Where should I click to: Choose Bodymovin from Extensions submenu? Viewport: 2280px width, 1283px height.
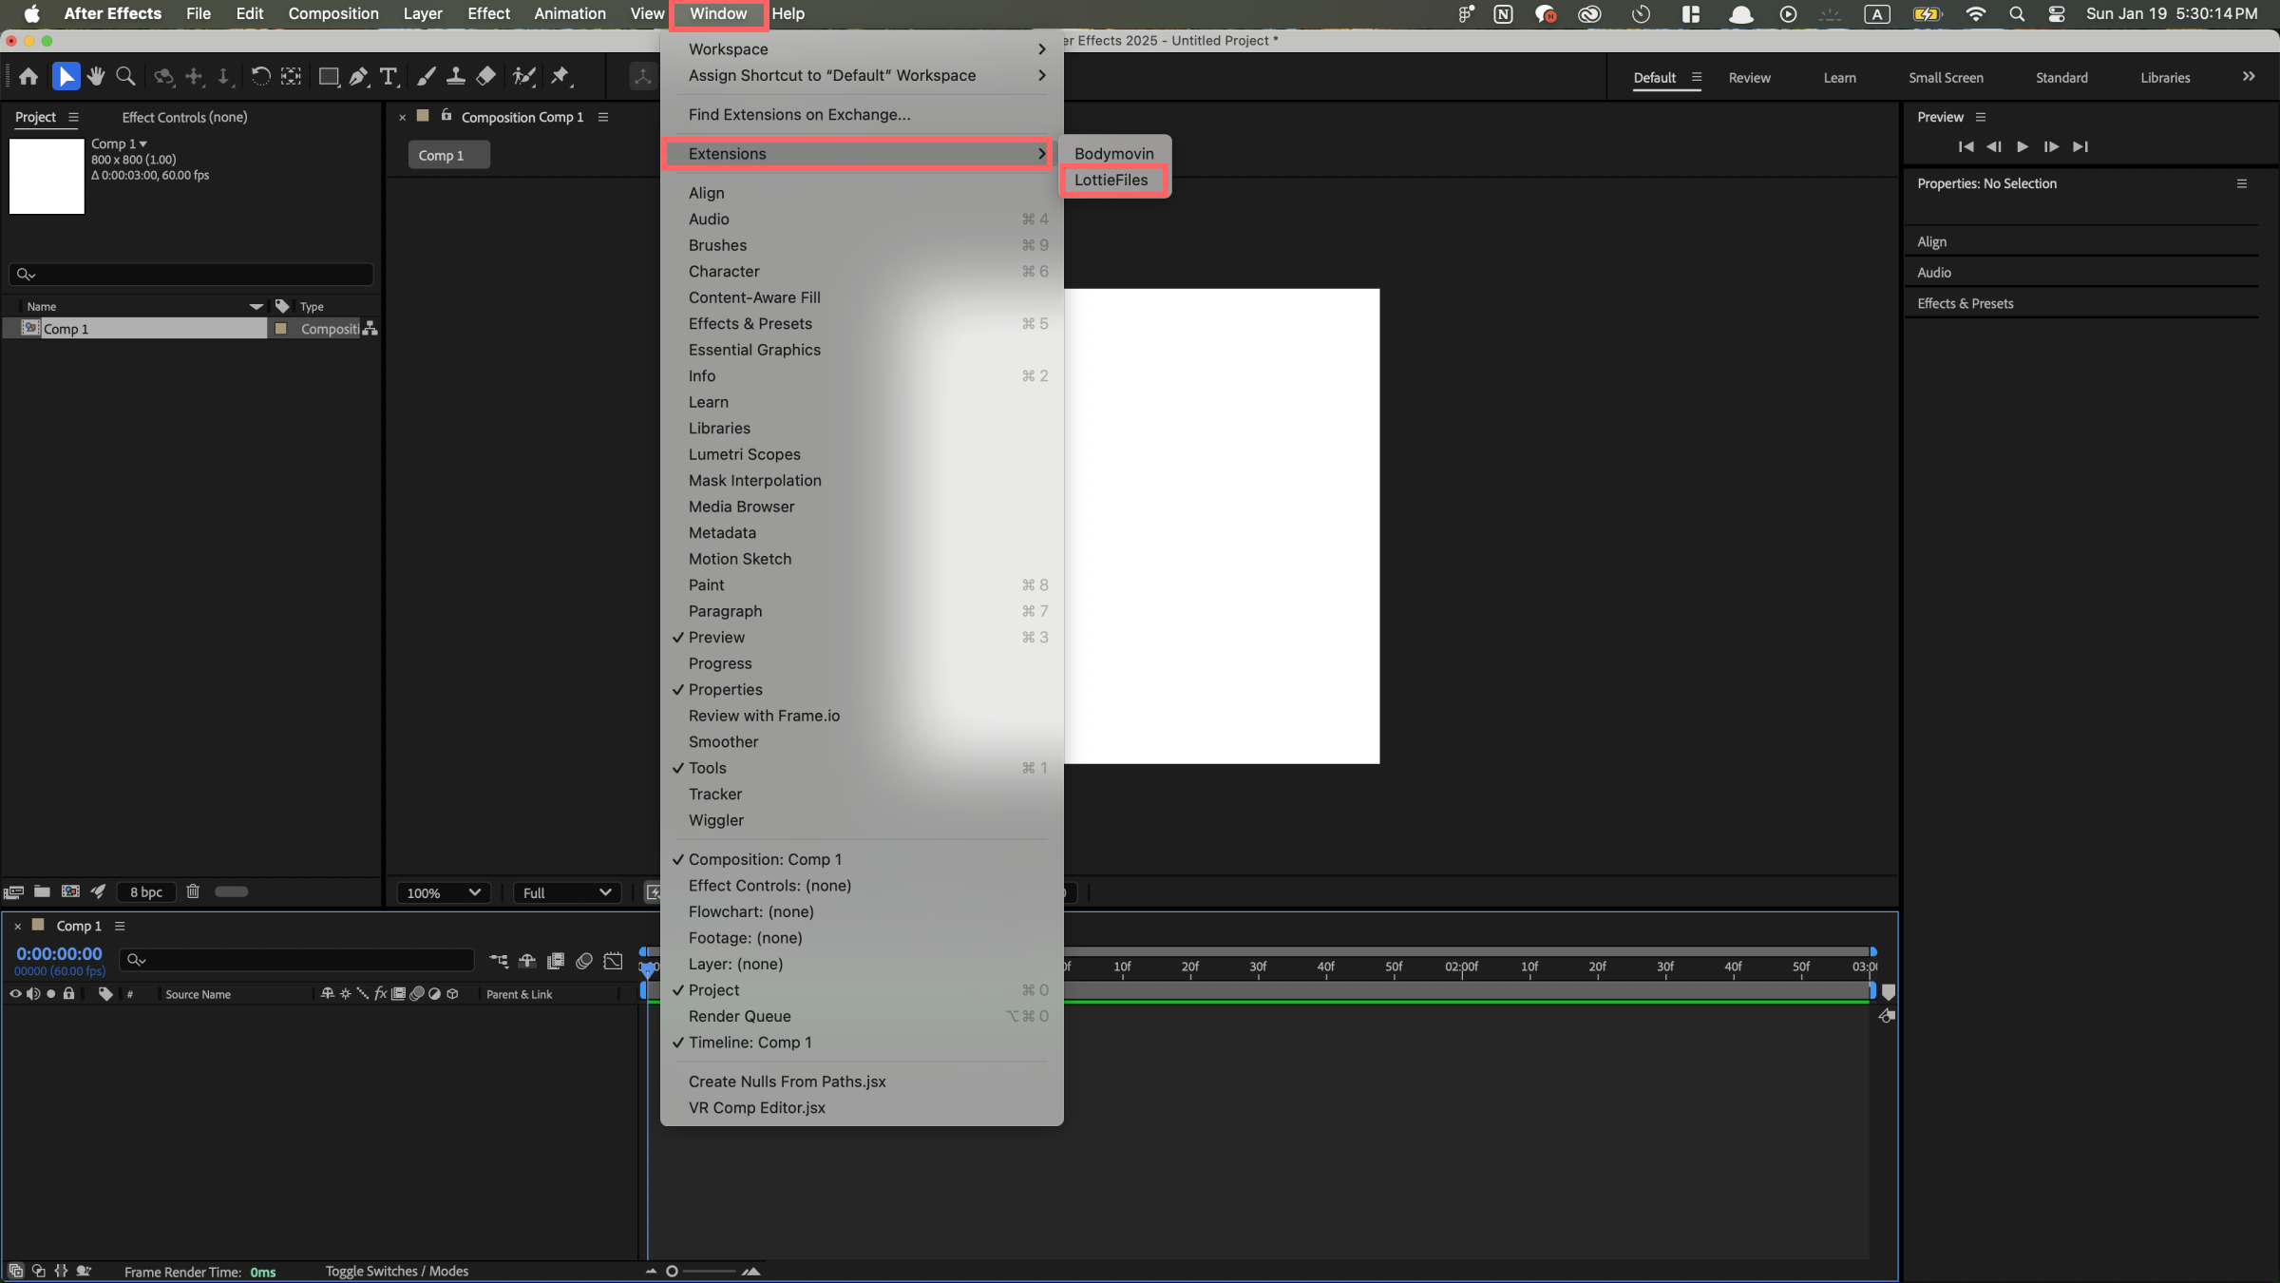coord(1113,154)
